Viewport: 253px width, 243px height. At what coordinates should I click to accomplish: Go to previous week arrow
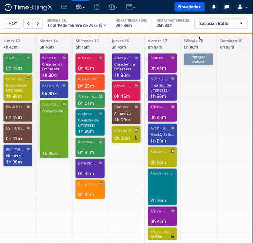click(28, 24)
